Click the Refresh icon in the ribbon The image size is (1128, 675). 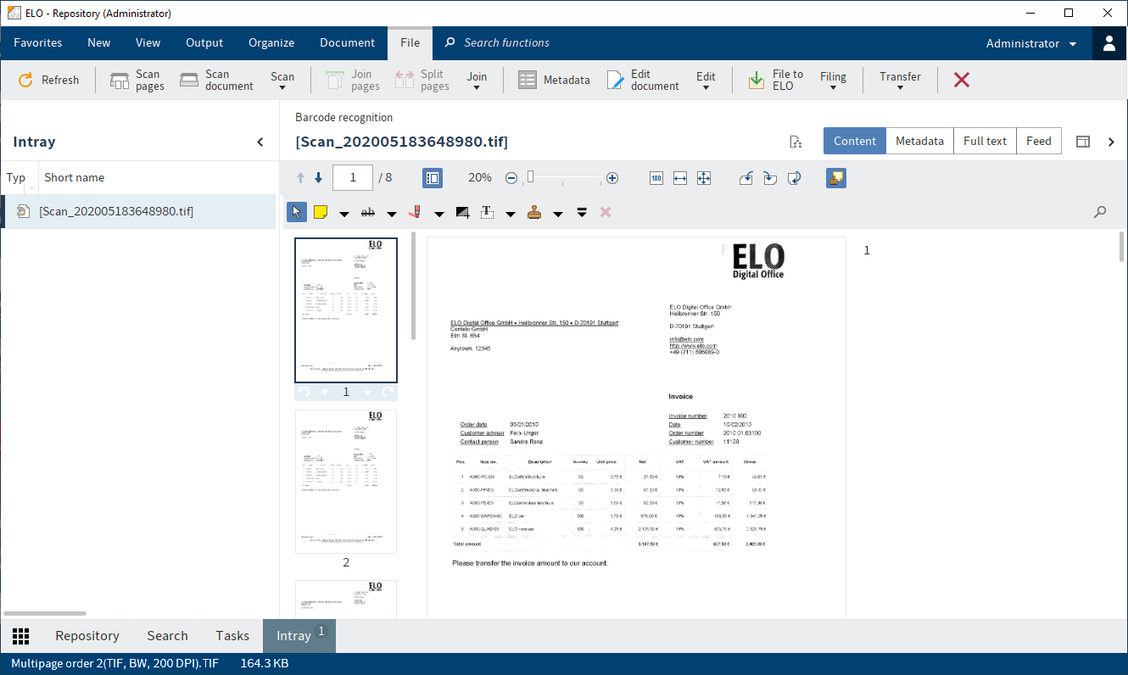click(25, 80)
